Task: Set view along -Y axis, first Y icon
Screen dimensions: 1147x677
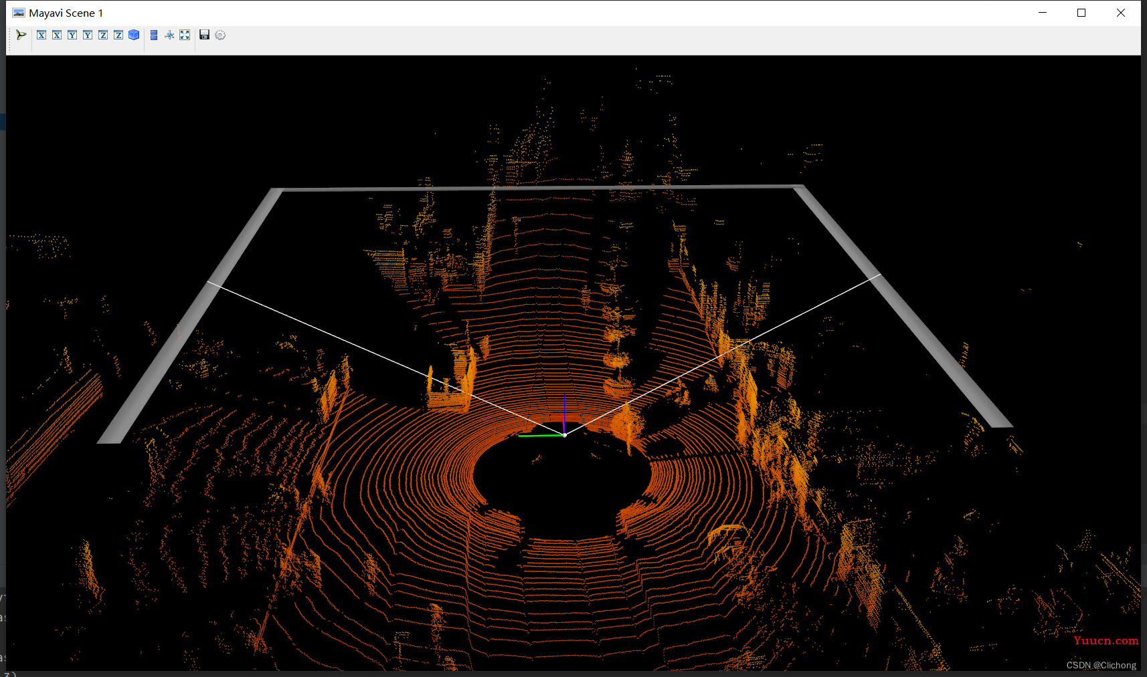Action: point(72,35)
